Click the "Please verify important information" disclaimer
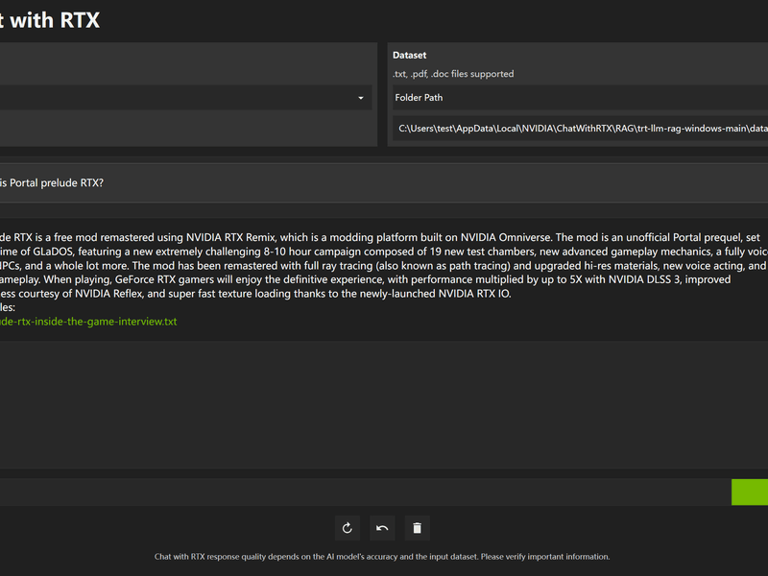 [x=545, y=557]
